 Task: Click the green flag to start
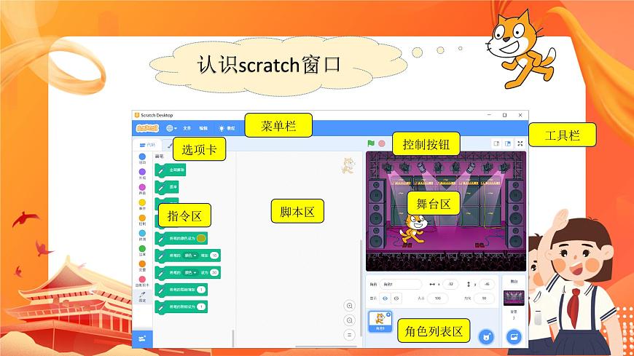click(371, 143)
